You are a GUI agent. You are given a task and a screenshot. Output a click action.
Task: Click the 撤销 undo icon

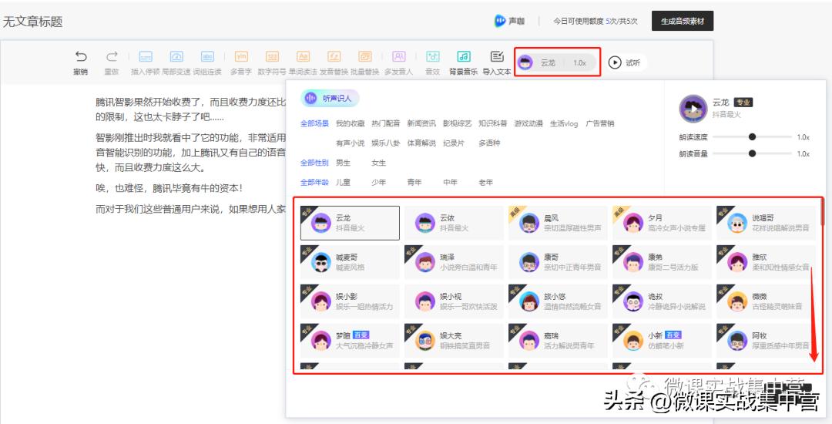(x=81, y=56)
